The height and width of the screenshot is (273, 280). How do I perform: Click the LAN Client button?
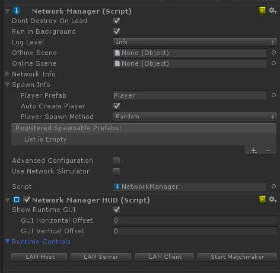[164, 257]
